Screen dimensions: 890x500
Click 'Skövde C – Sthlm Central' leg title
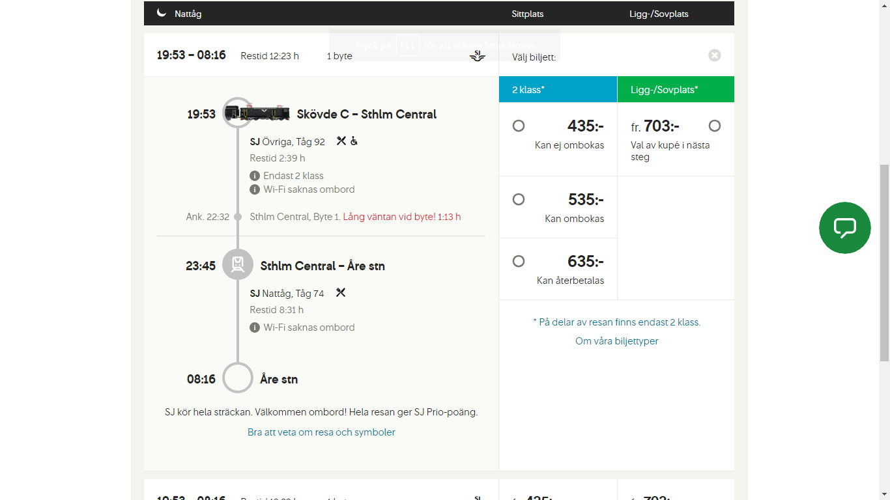pos(367,114)
